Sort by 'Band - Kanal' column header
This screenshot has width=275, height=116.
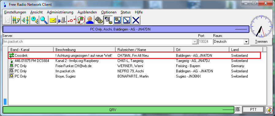pos(31,50)
